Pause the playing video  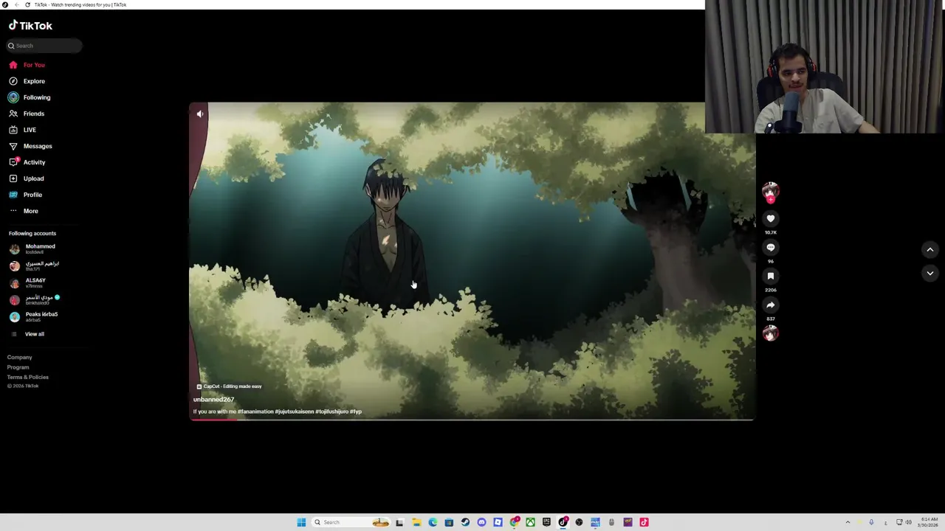pos(472,262)
